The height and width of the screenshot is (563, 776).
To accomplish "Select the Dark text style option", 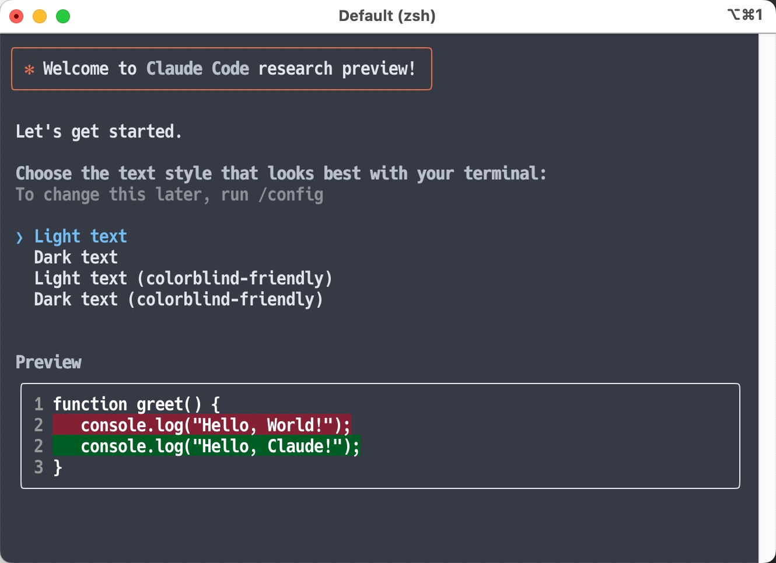I will point(76,257).
